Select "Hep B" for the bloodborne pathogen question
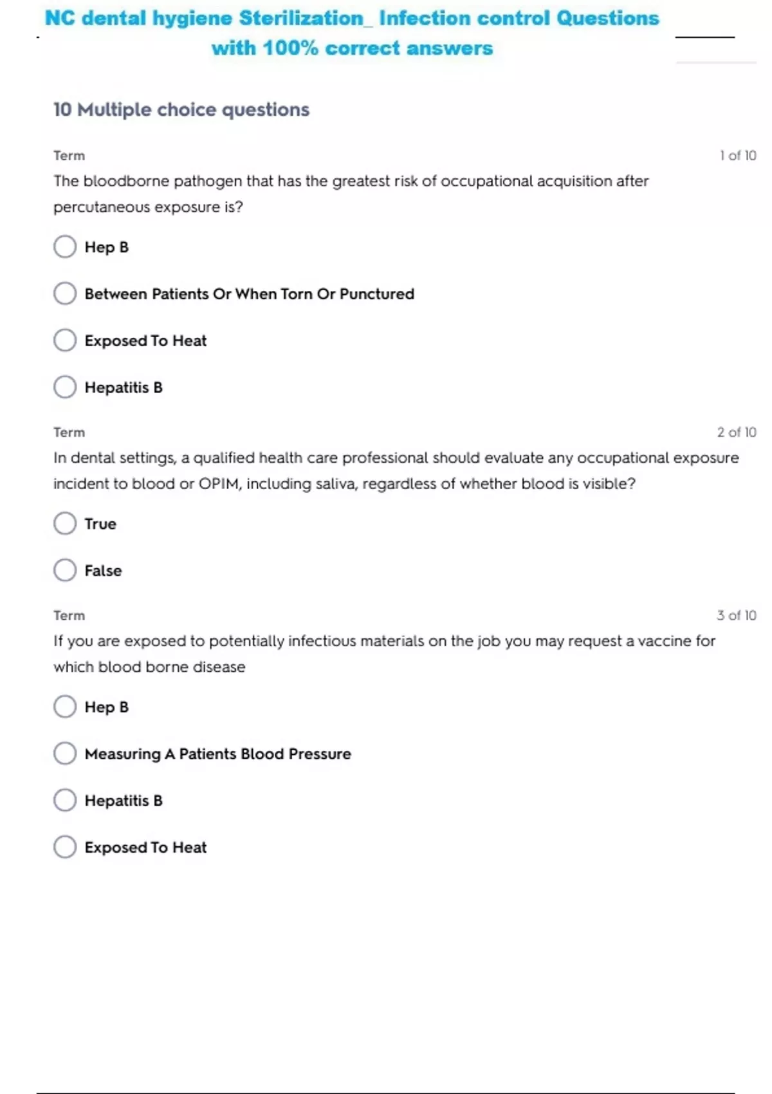Viewport: 772px width, 1094px height. [x=65, y=246]
